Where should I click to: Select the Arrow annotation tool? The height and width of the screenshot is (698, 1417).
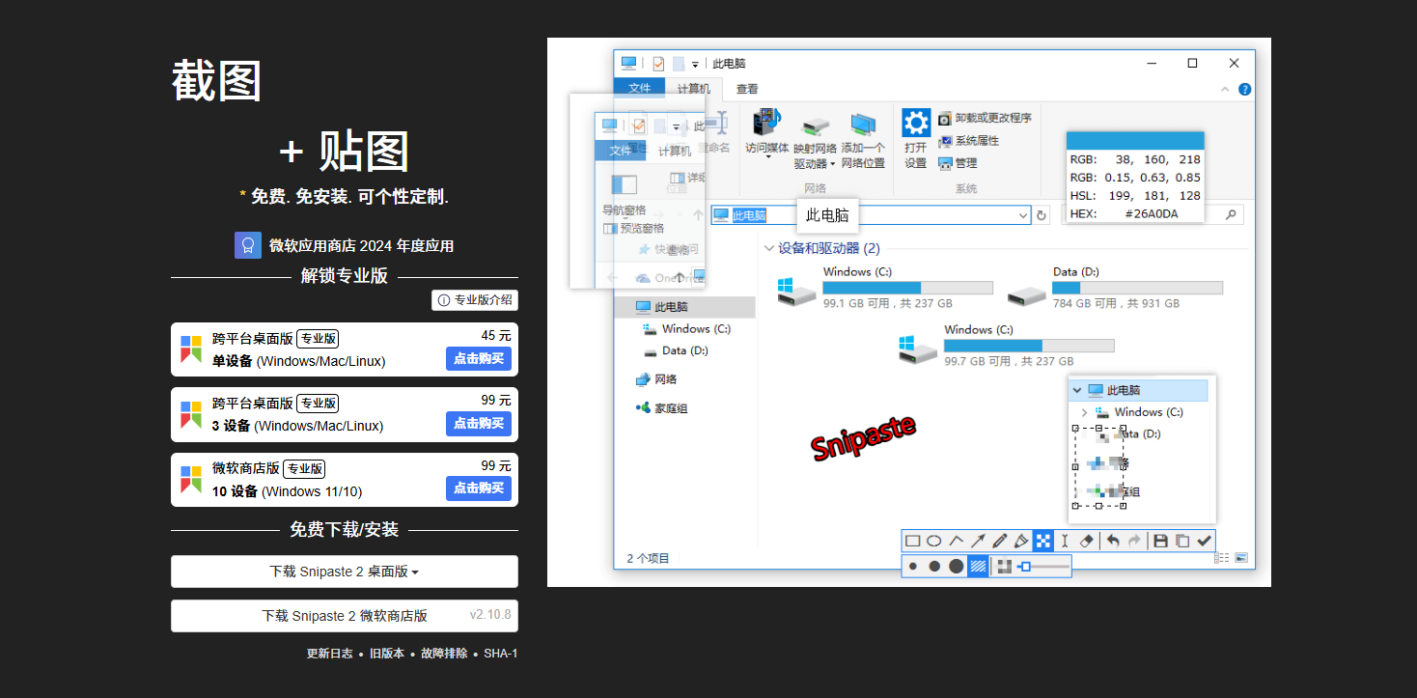978,541
